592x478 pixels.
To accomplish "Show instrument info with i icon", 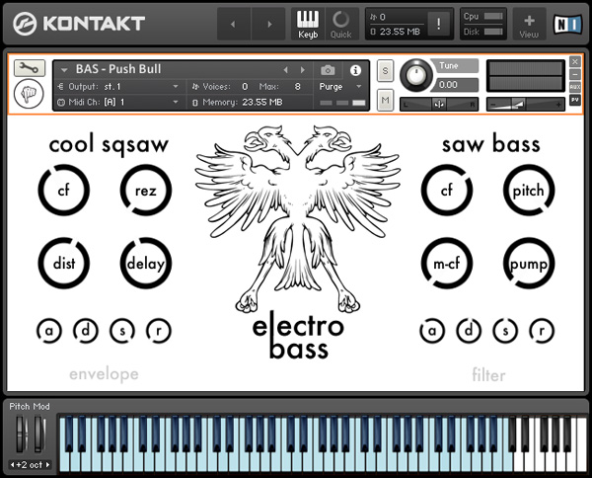I will click(x=355, y=70).
